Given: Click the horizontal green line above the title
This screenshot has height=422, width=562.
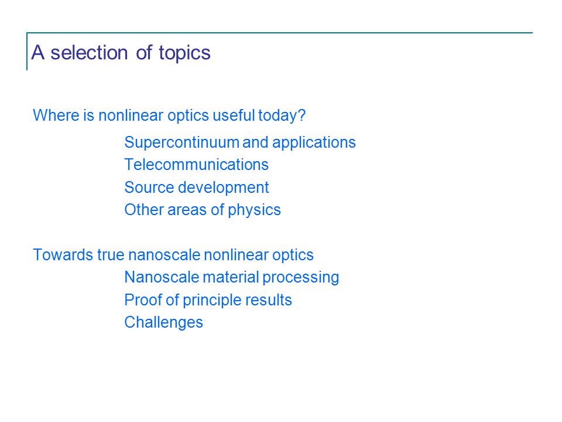Looking at the screenshot, I should (x=280, y=33).
